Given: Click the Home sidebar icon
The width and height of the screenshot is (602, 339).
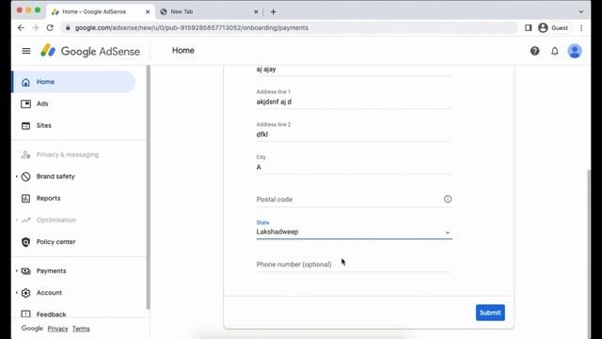Looking at the screenshot, I should click(x=25, y=82).
